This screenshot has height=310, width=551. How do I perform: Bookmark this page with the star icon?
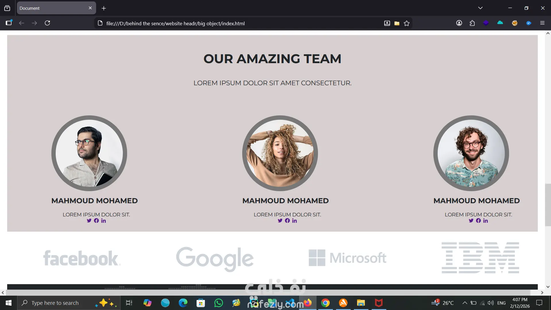point(407,23)
